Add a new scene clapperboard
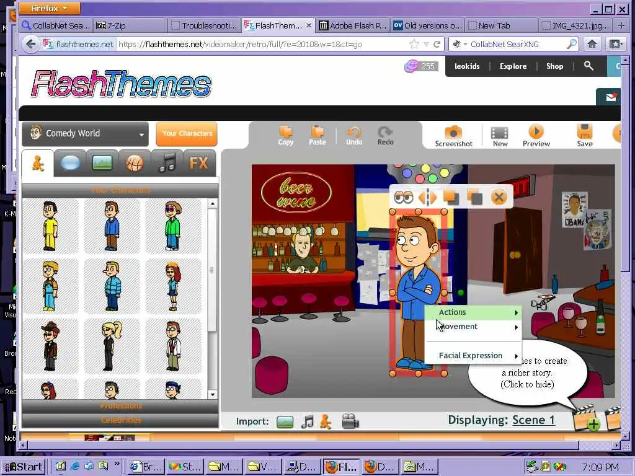This screenshot has height=476, width=635. tap(586, 418)
